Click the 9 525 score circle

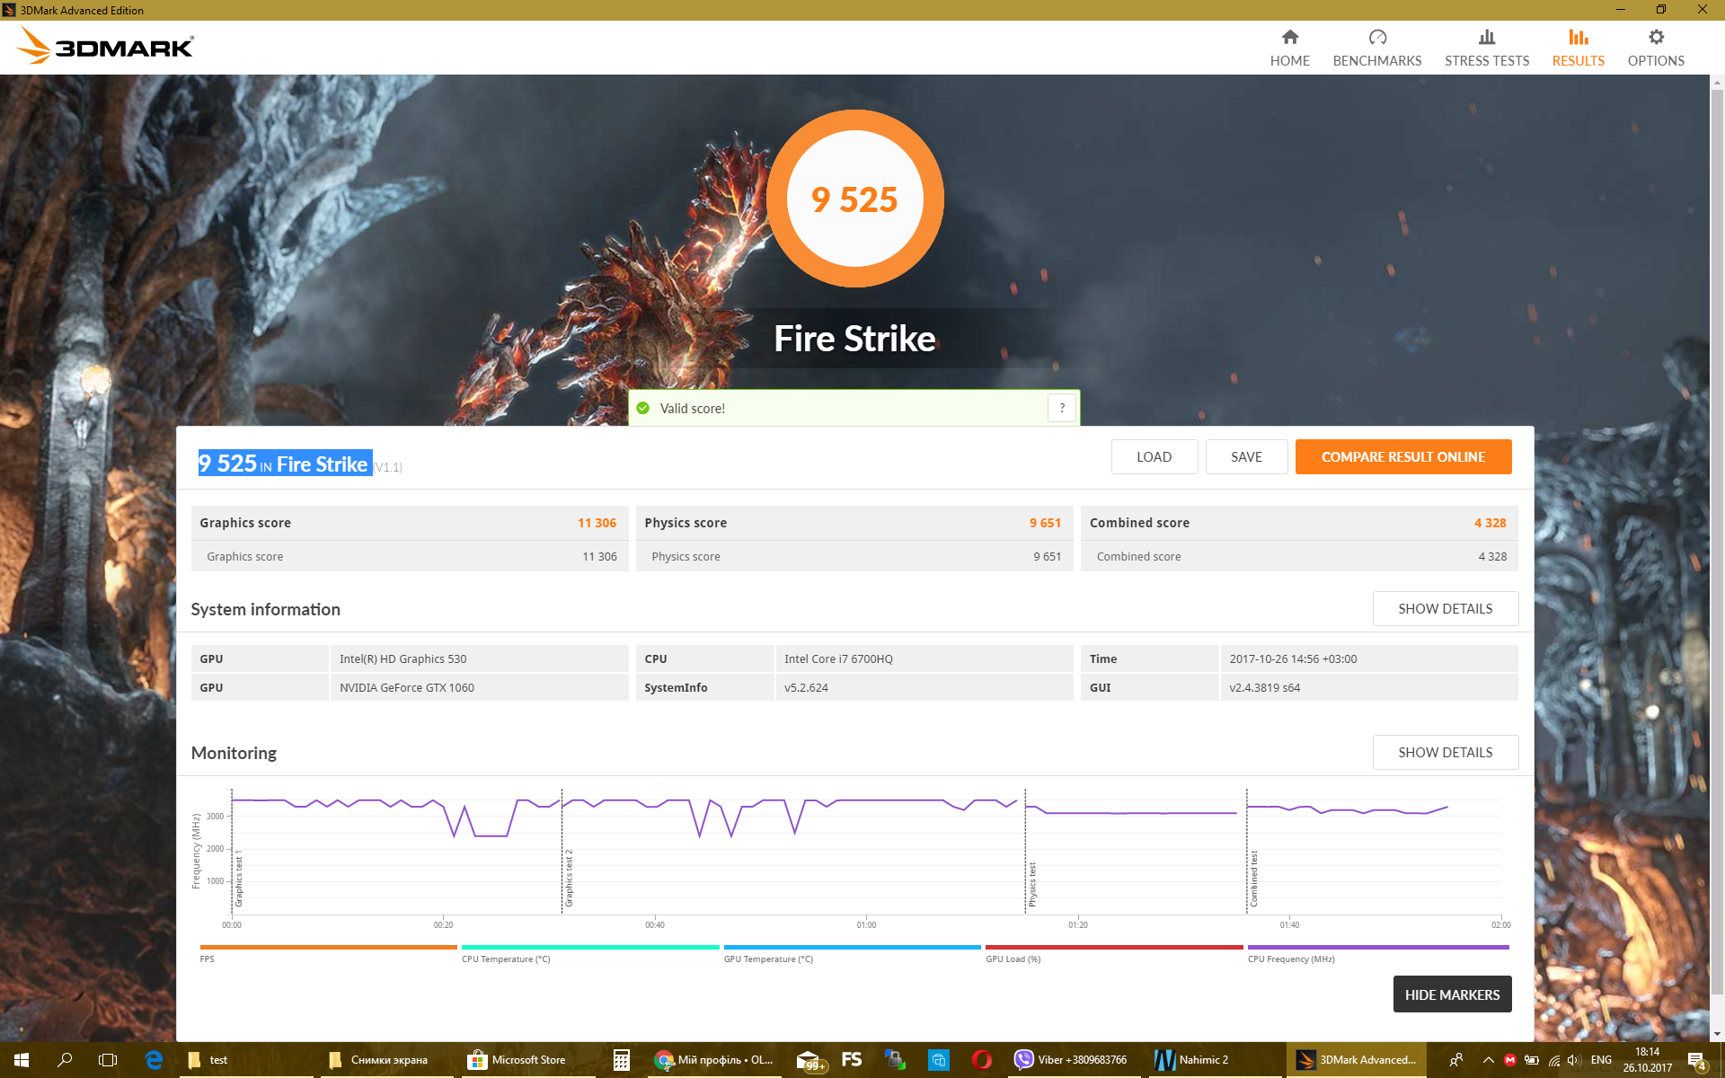[x=854, y=199]
